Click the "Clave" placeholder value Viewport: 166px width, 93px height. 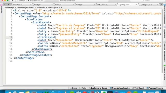tap(106, 34)
